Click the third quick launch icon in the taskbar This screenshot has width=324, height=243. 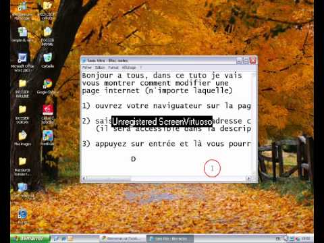click(70, 238)
